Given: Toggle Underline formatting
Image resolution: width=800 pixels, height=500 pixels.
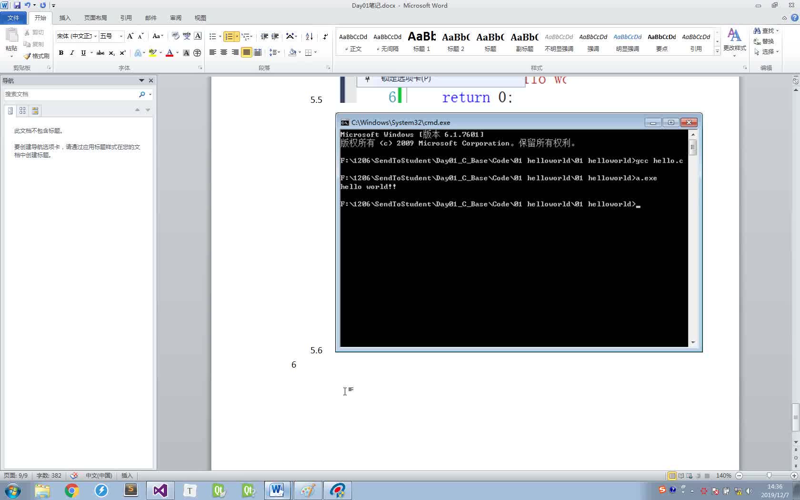Looking at the screenshot, I should click(x=83, y=53).
